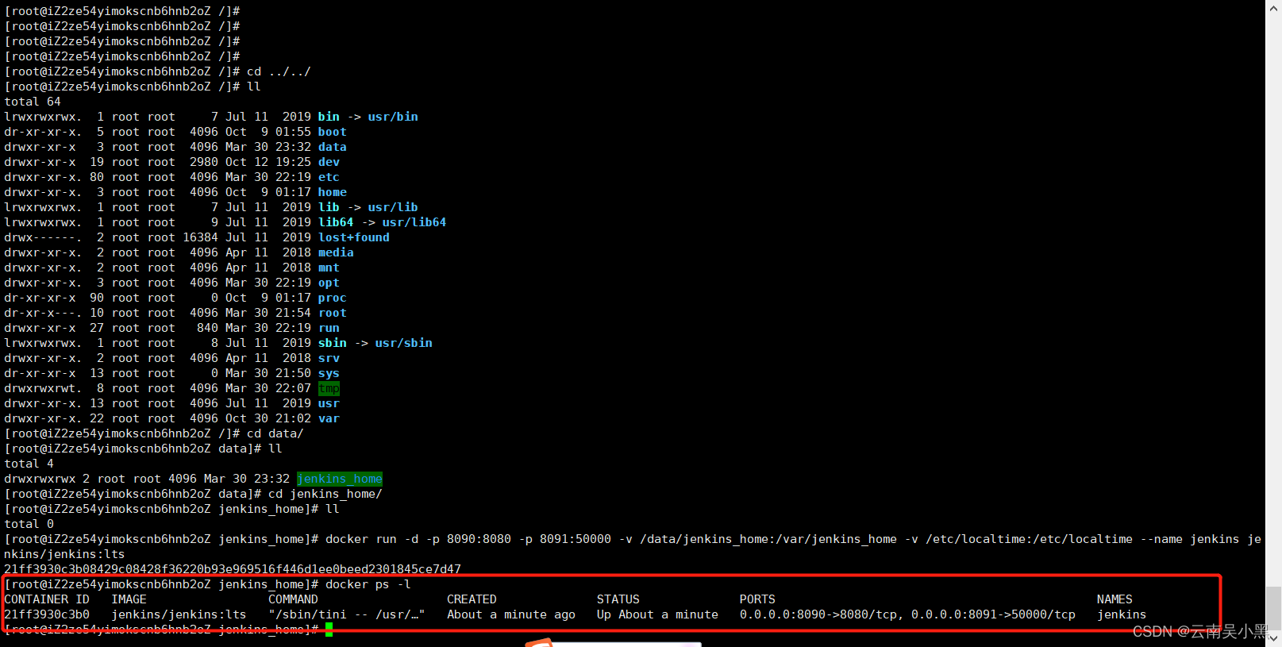
Task: Click the COMMAND column header
Action: tap(293, 599)
